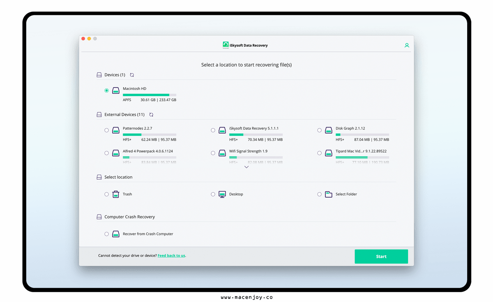Select Recover from Crash Computer radio button
This screenshot has width=493, height=302.
click(107, 234)
